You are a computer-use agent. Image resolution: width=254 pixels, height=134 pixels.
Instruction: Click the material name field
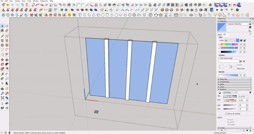(237, 24)
